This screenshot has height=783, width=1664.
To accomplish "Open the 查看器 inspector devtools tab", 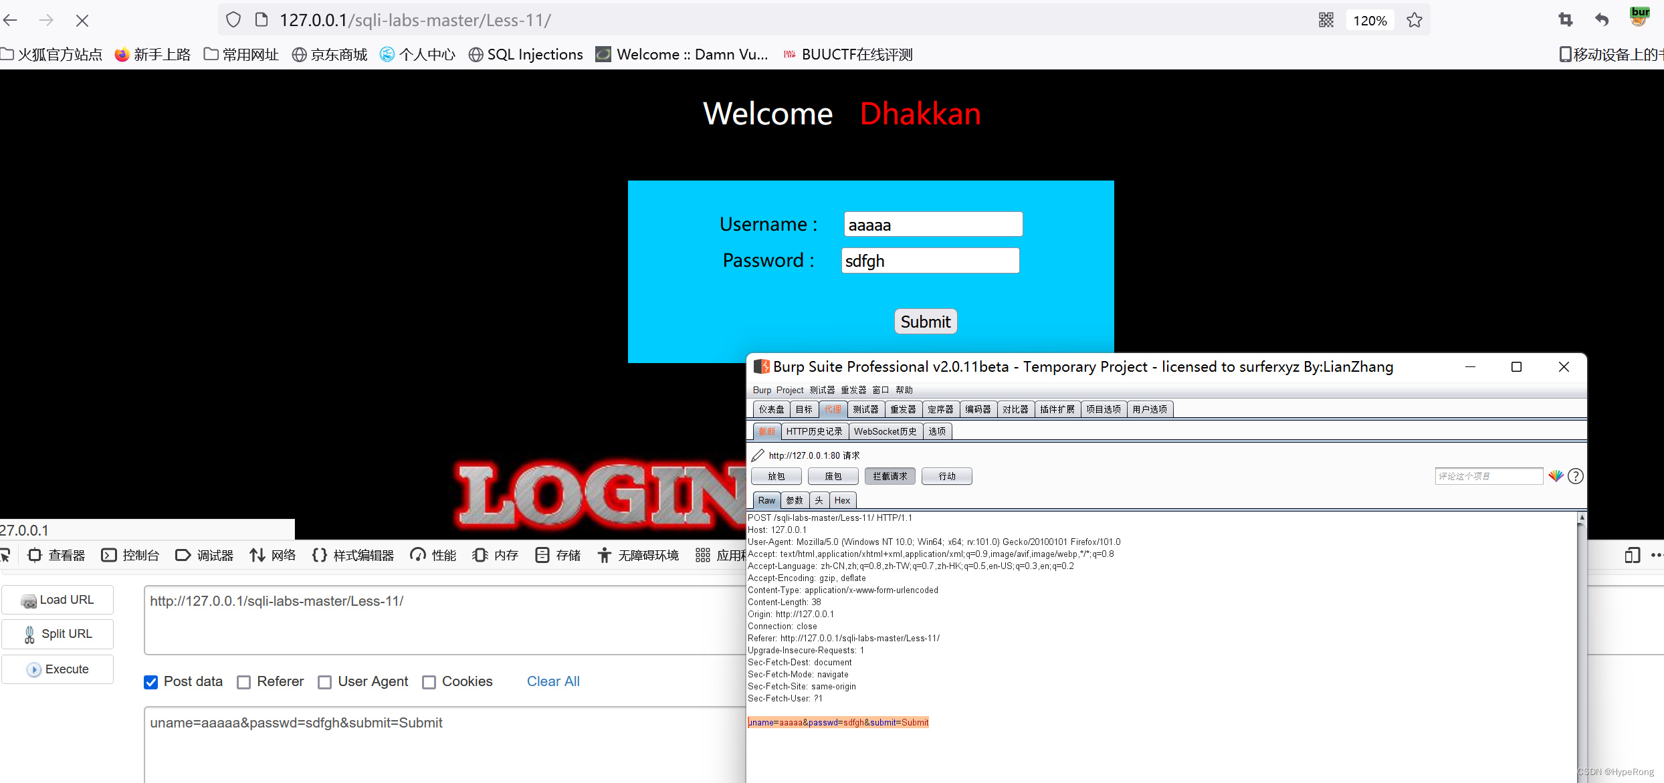I will pos(56,555).
